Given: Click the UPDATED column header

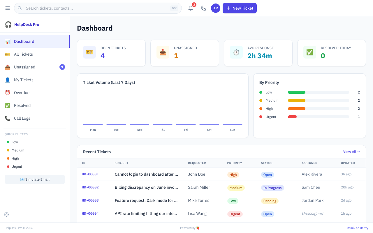Looking at the screenshot, I should (348, 163).
